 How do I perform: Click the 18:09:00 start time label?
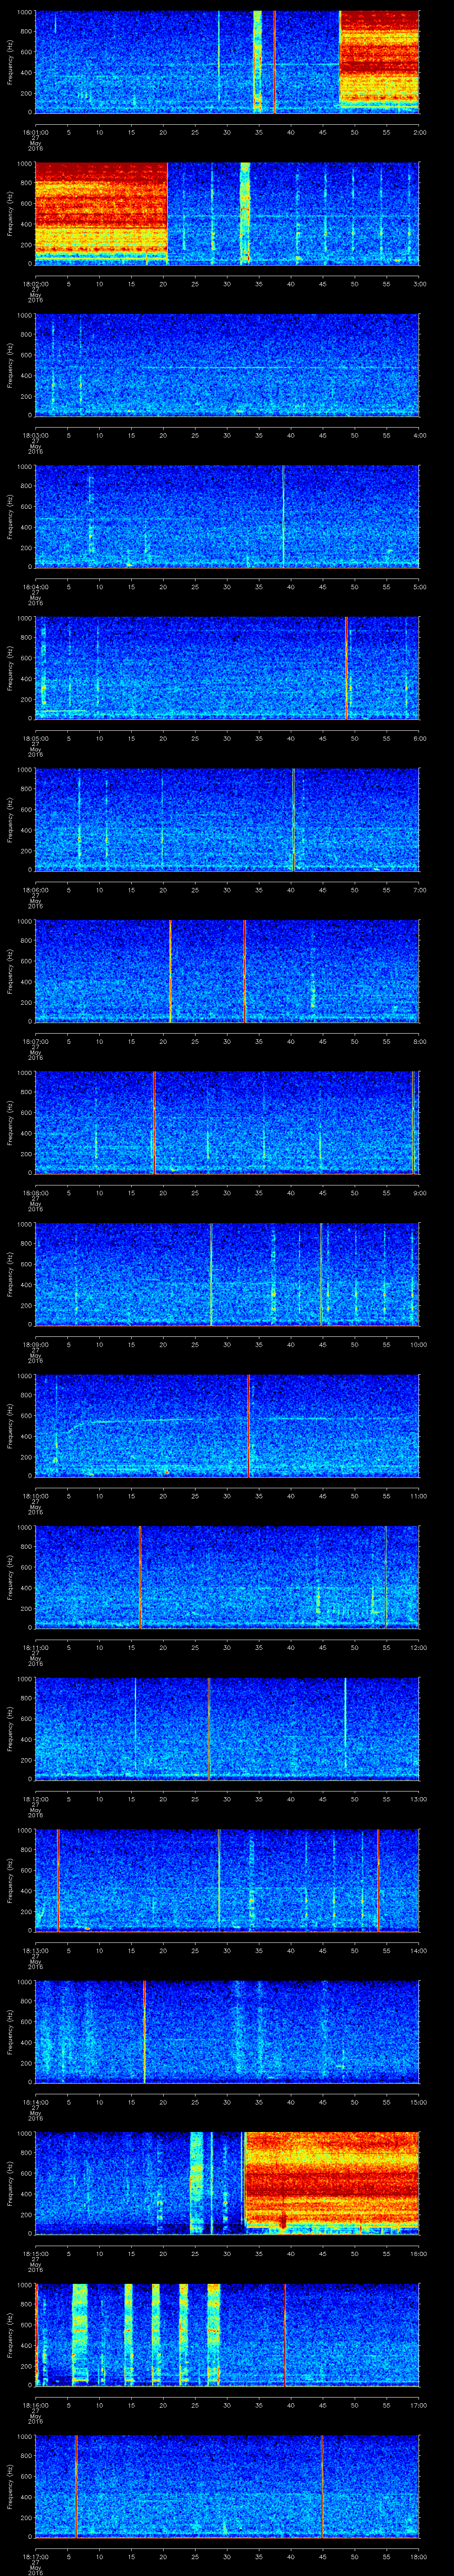point(35,1344)
